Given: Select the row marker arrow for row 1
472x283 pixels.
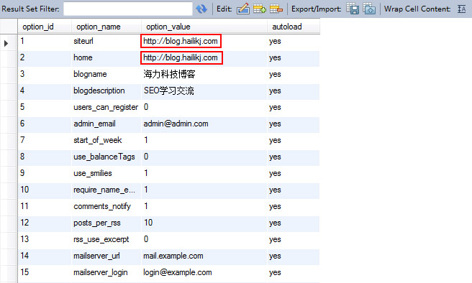Looking at the screenshot, I should pyautogui.click(x=6, y=43).
